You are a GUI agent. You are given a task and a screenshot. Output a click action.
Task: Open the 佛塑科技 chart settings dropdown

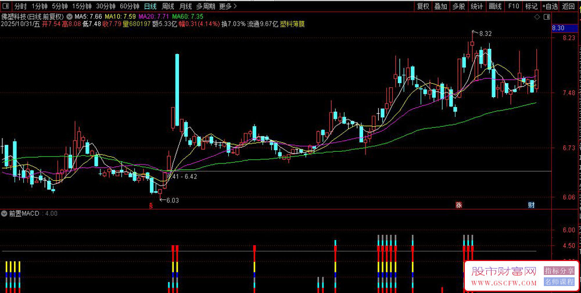click(69, 17)
